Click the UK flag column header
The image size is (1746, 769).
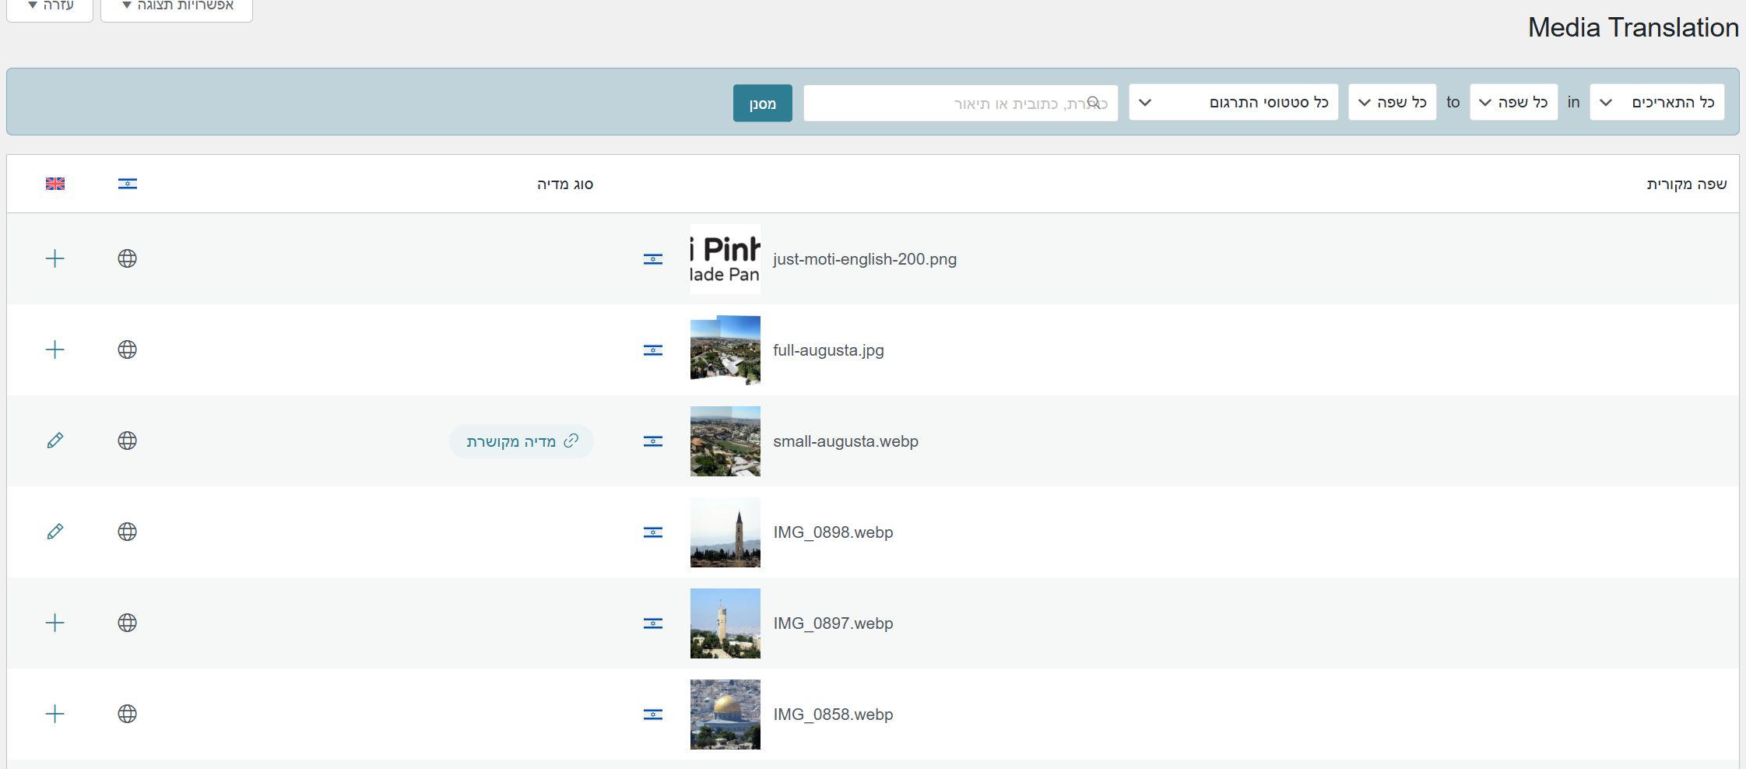[x=55, y=184]
